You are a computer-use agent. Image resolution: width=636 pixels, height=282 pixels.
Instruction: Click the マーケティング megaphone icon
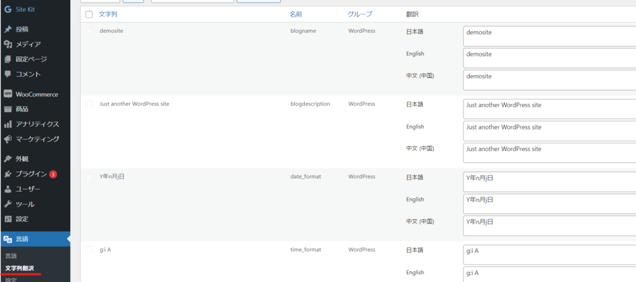click(x=8, y=139)
